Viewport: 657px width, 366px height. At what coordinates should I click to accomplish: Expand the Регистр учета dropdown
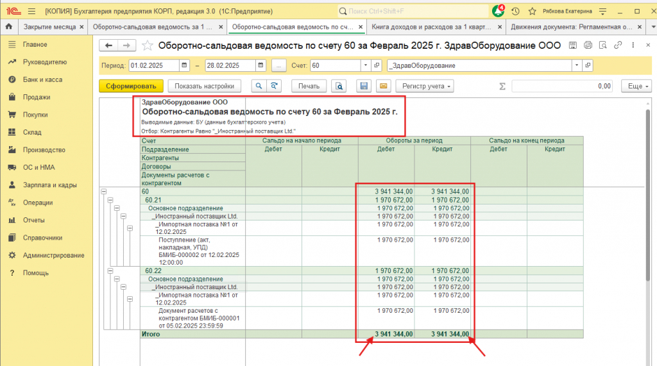pos(425,86)
